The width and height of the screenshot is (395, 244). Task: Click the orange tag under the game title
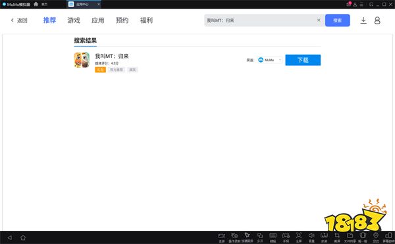pyautogui.click(x=100, y=70)
